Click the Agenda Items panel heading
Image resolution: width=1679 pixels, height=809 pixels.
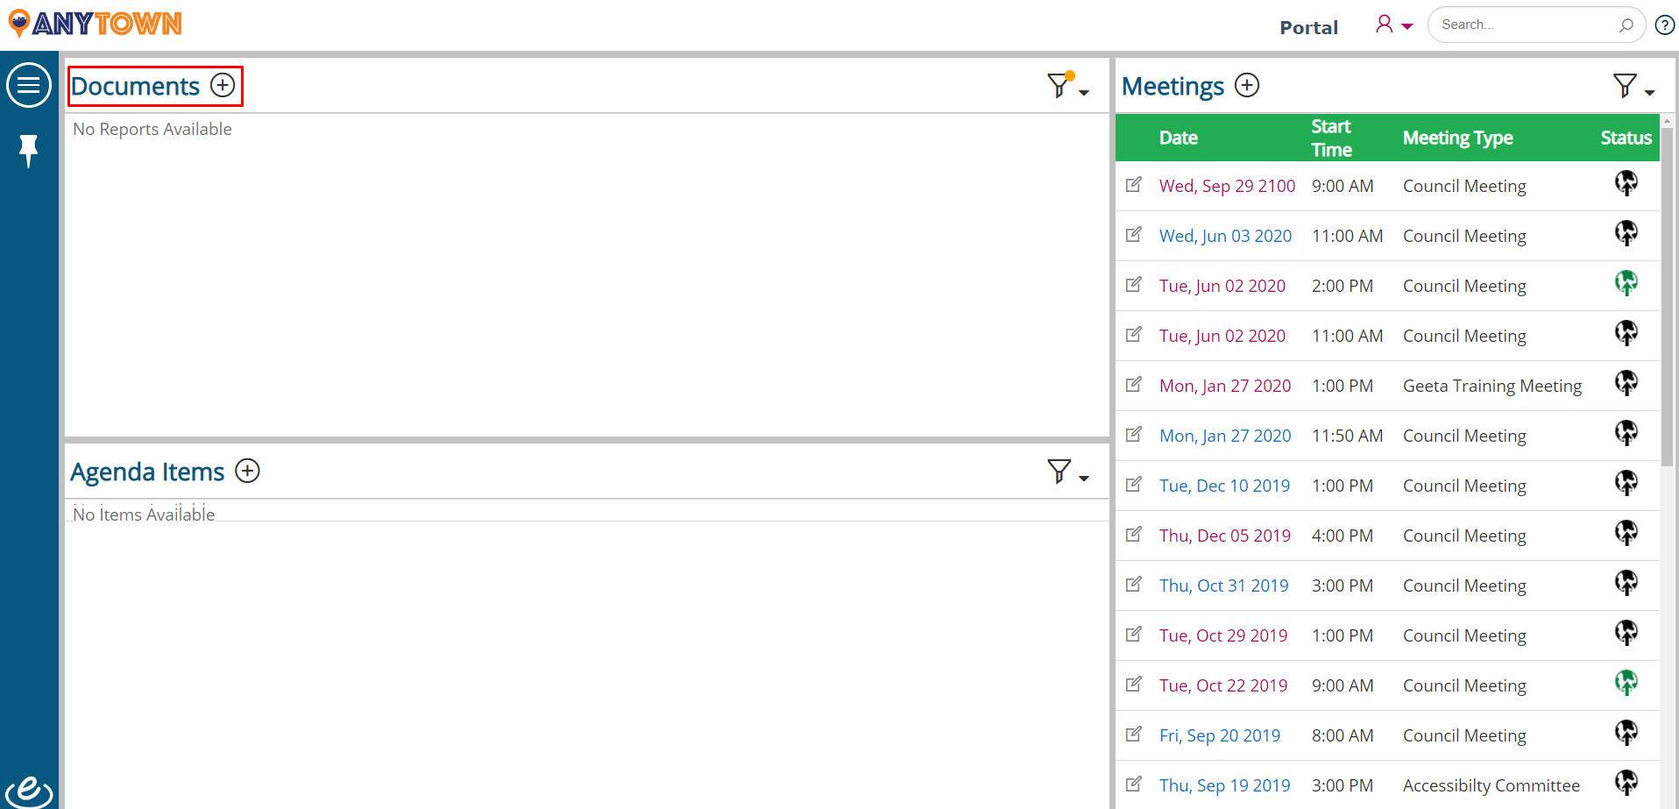[x=147, y=472]
